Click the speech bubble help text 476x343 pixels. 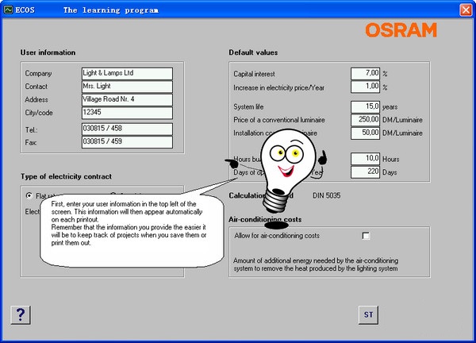(x=129, y=223)
